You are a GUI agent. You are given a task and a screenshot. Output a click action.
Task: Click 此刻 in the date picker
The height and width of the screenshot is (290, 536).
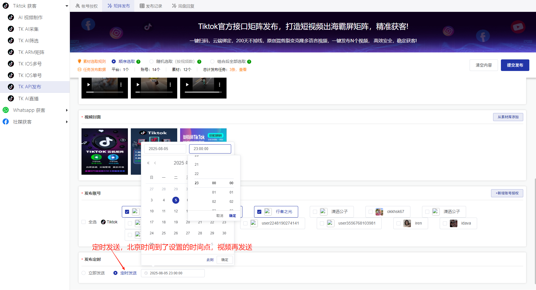tap(210, 260)
